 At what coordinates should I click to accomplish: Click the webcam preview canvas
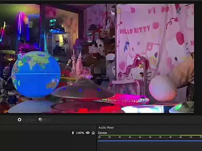[x=97, y=58]
